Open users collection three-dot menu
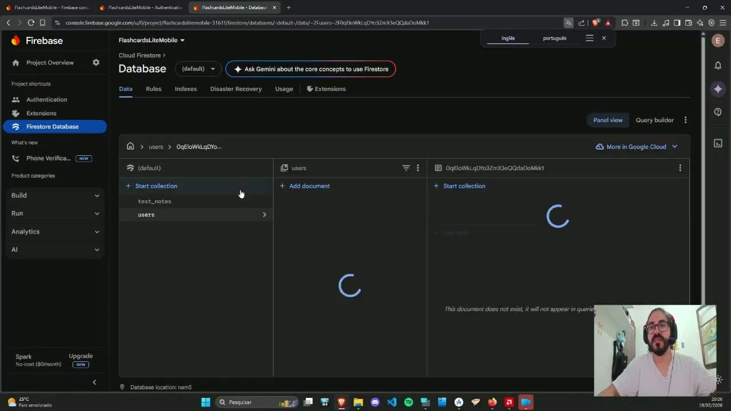The width and height of the screenshot is (731, 411). click(x=417, y=168)
